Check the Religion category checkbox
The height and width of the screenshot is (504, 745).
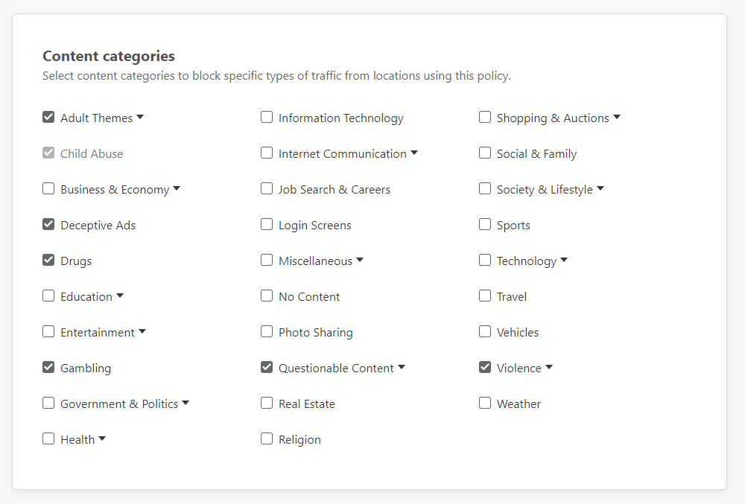(x=267, y=438)
